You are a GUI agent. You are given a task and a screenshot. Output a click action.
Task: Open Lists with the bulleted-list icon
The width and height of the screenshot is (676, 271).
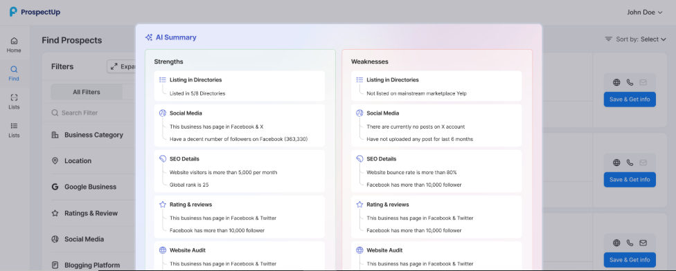[14, 130]
